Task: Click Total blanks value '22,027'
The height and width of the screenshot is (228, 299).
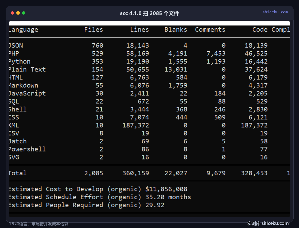Action: 176,173
